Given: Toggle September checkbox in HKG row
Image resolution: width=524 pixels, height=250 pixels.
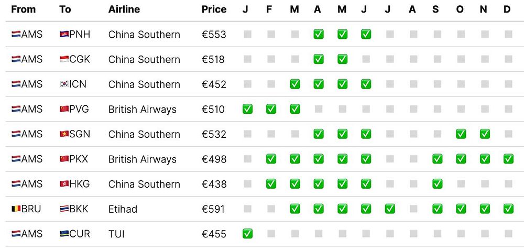Looking at the screenshot, I should pos(437,184).
